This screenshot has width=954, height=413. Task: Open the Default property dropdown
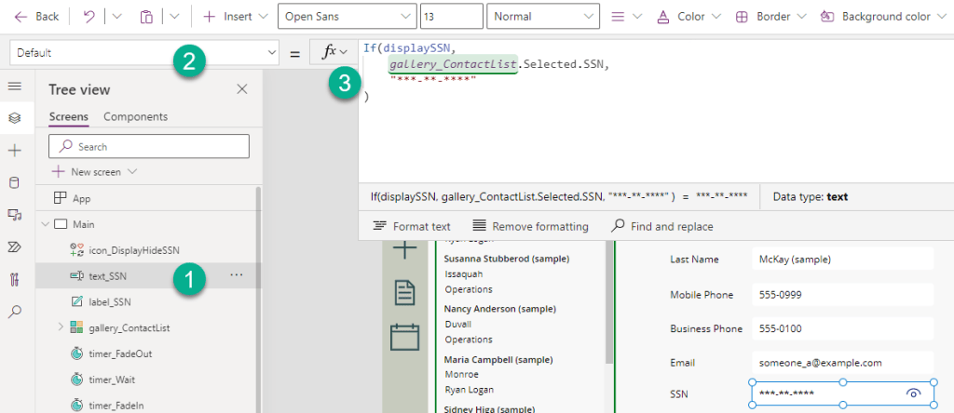[144, 53]
